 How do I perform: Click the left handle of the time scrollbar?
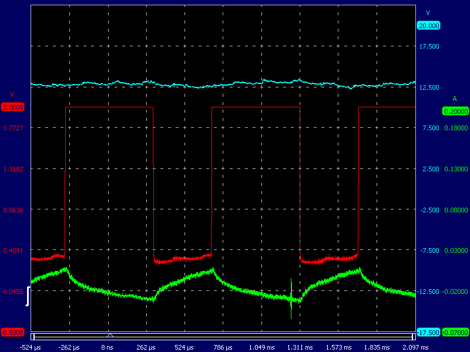tap(33, 337)
